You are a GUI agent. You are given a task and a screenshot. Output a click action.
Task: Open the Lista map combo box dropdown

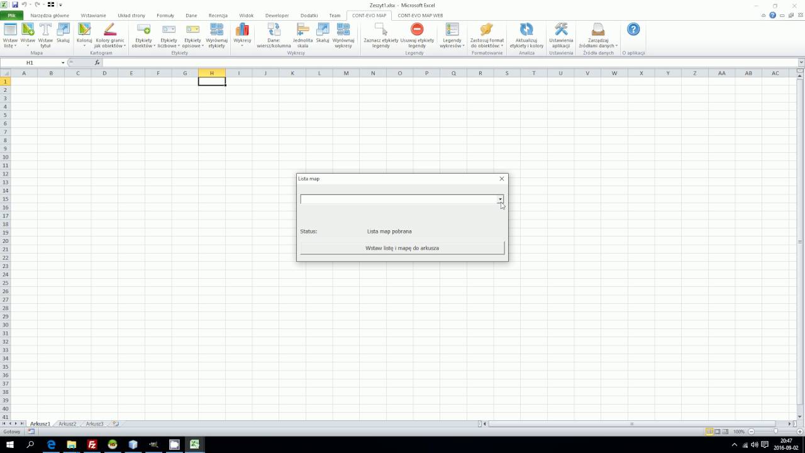(x=500, y=199)
